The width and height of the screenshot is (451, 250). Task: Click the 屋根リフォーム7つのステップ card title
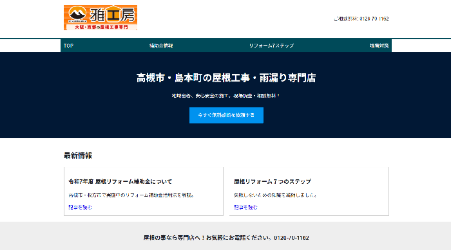coord(273,181)
